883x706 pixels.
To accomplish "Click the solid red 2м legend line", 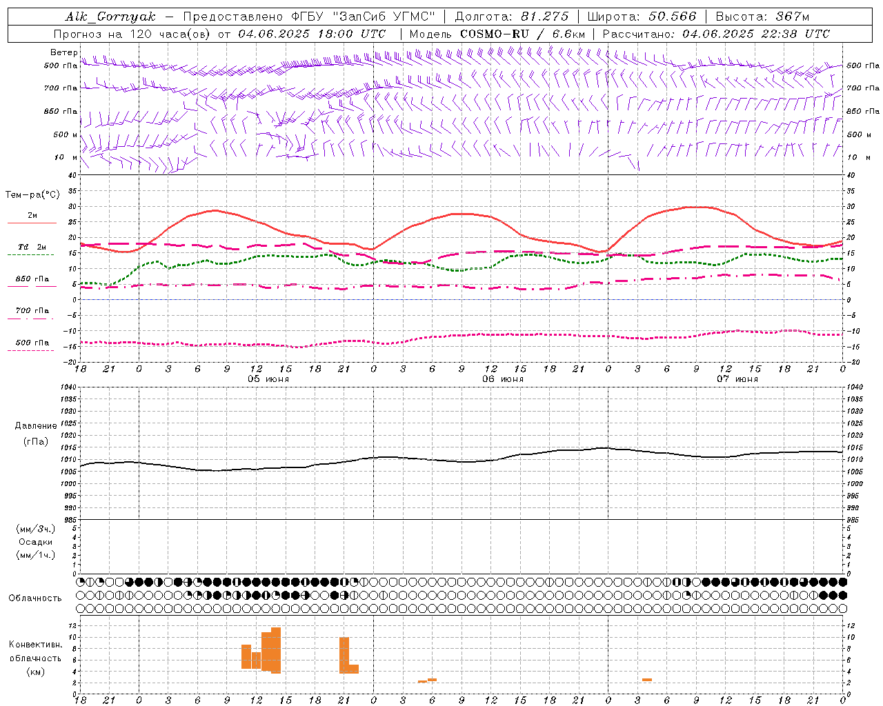I will pyautogui.click(x=32, y=223).
